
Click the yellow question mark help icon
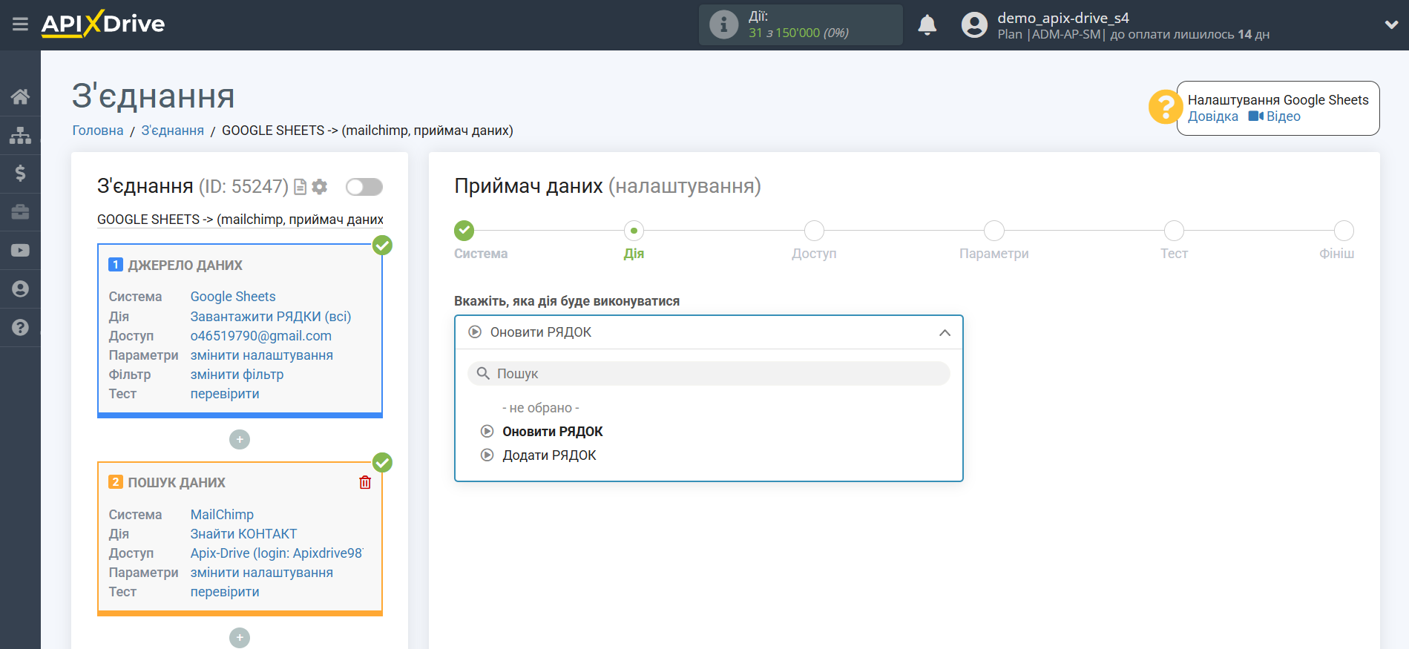coord(1165,107)
